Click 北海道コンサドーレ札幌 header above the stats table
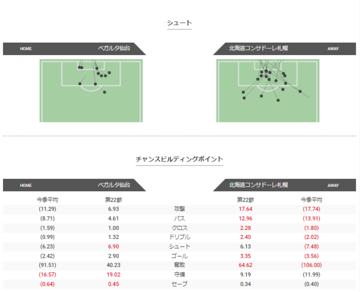 [258, 185]
